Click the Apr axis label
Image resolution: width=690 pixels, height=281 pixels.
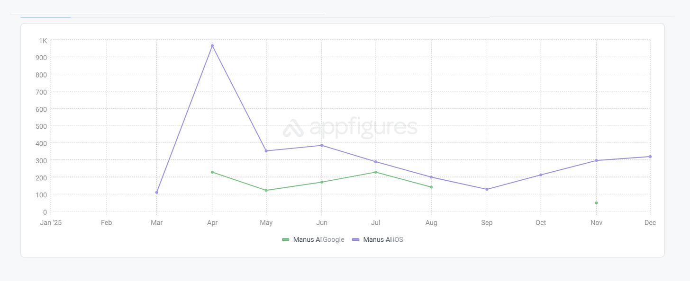click(212, 223)
